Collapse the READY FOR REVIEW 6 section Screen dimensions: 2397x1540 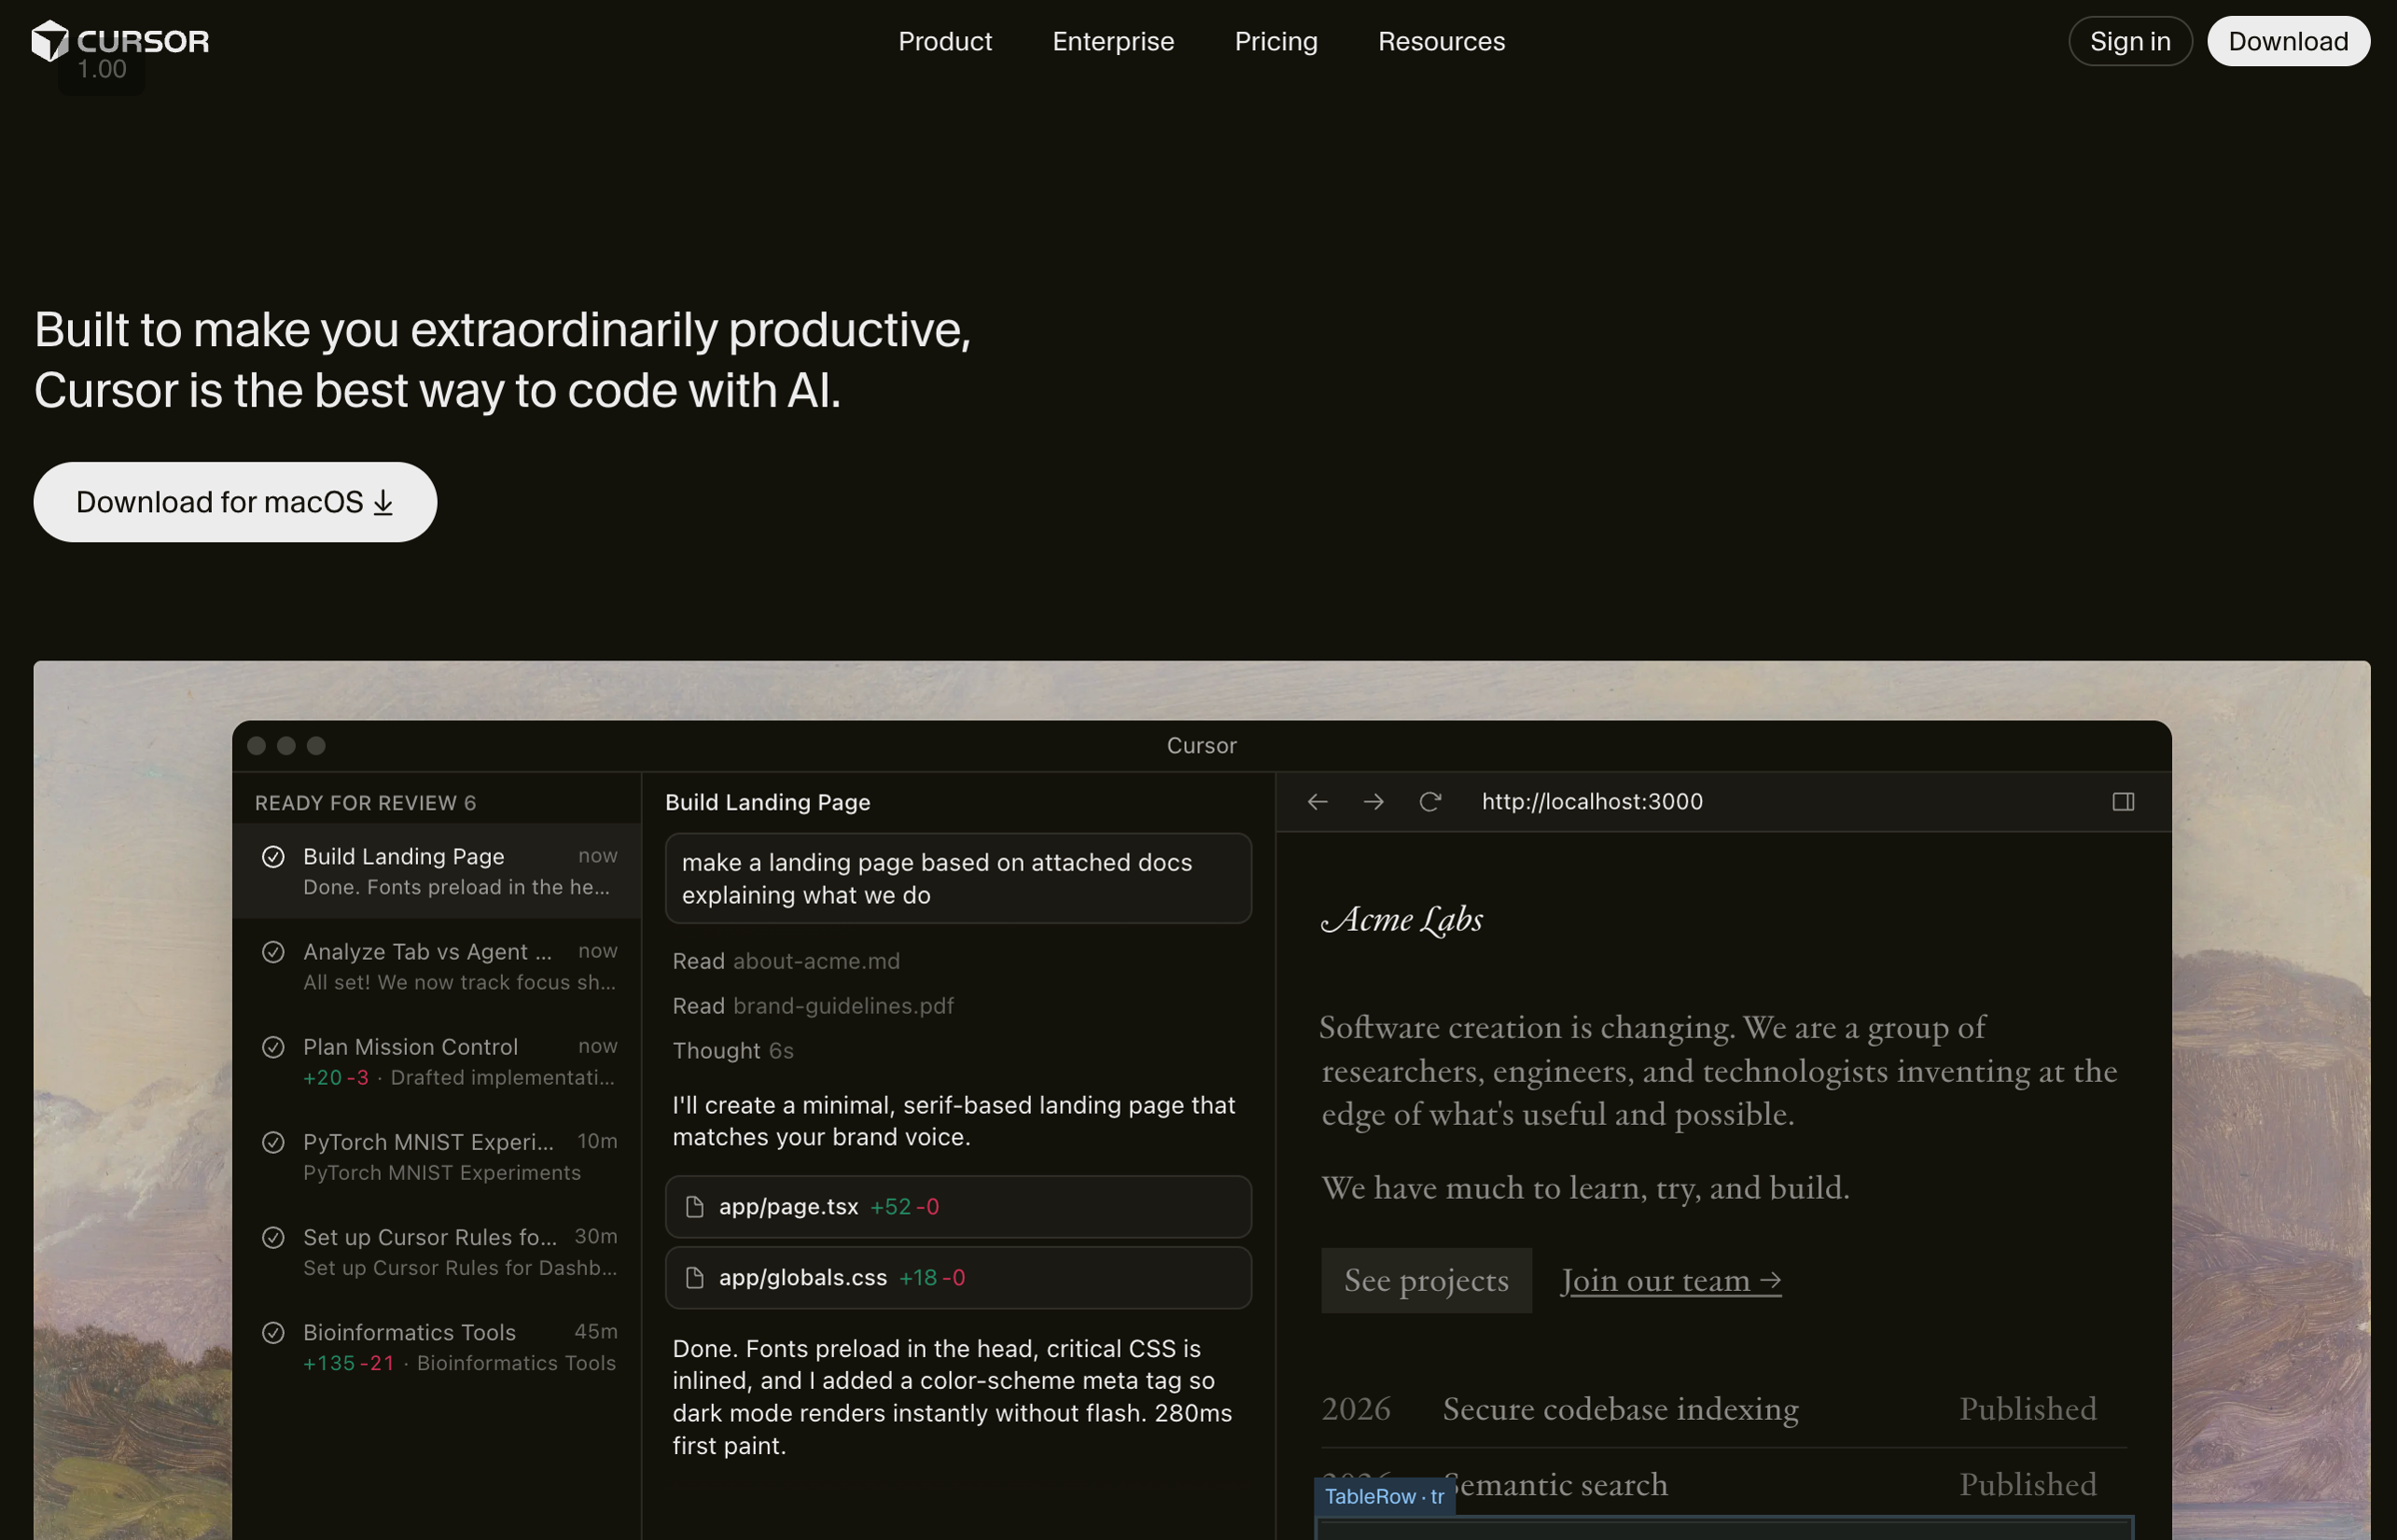pyautogui.click(x=365, y=802)
